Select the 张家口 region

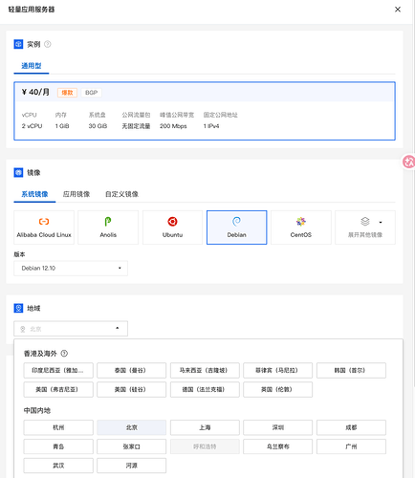(132, 446)
